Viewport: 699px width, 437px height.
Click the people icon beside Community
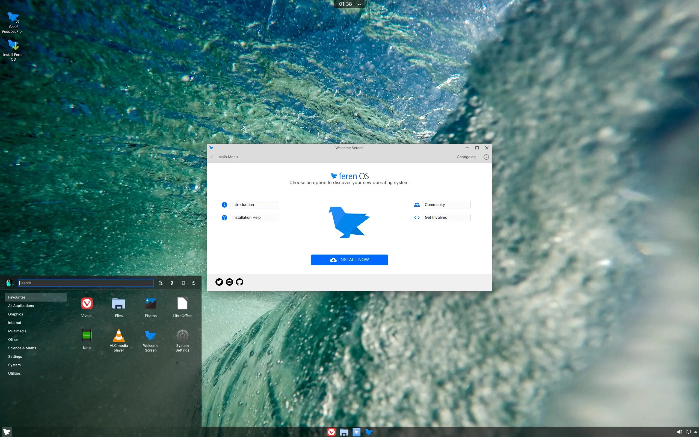416,205
